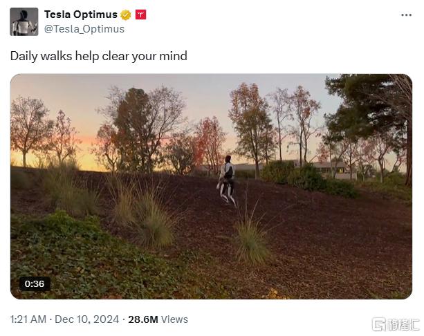Click the red Tesla affiliation badge
Image resolution: width=424 pixels, height=336 pixels.
[140, 15]
